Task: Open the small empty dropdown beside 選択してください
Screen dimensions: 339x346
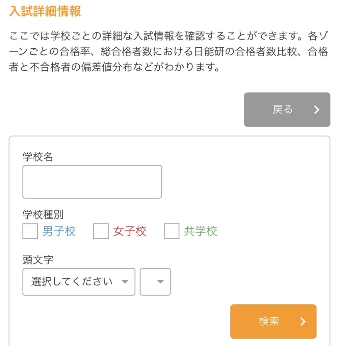Action: point(155,281)
